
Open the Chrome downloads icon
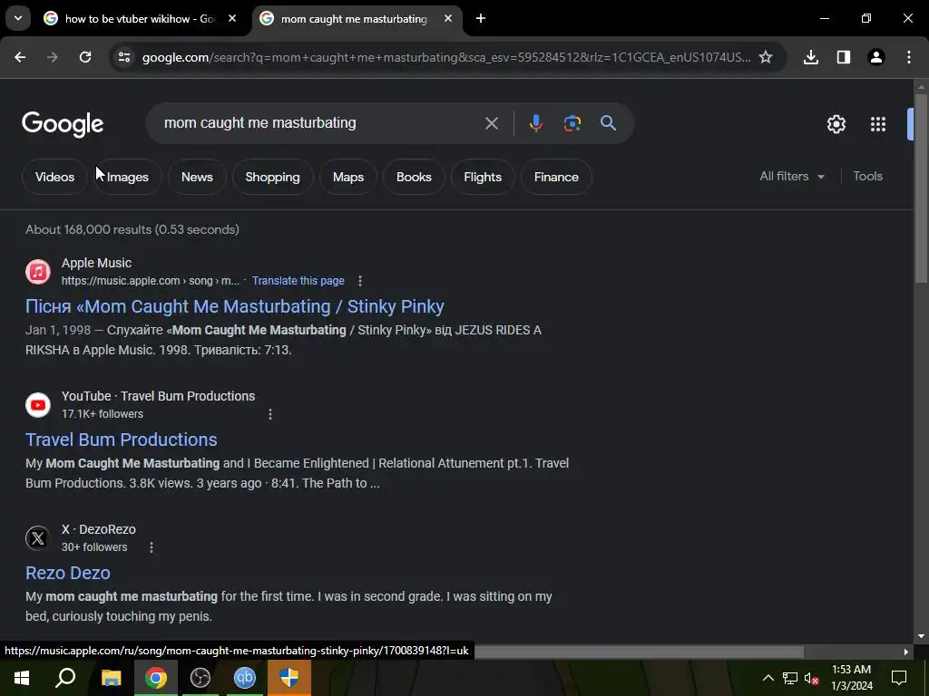(811, 57)
